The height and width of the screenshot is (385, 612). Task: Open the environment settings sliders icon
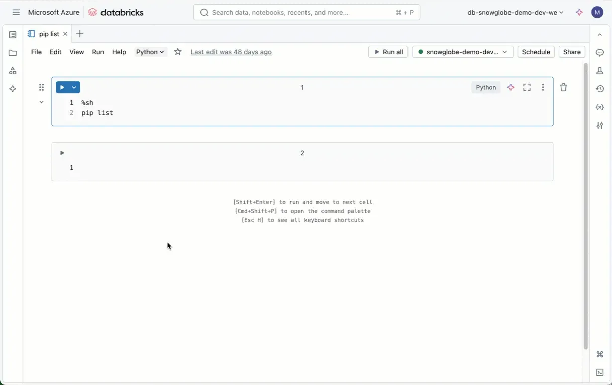coord(600,125)
